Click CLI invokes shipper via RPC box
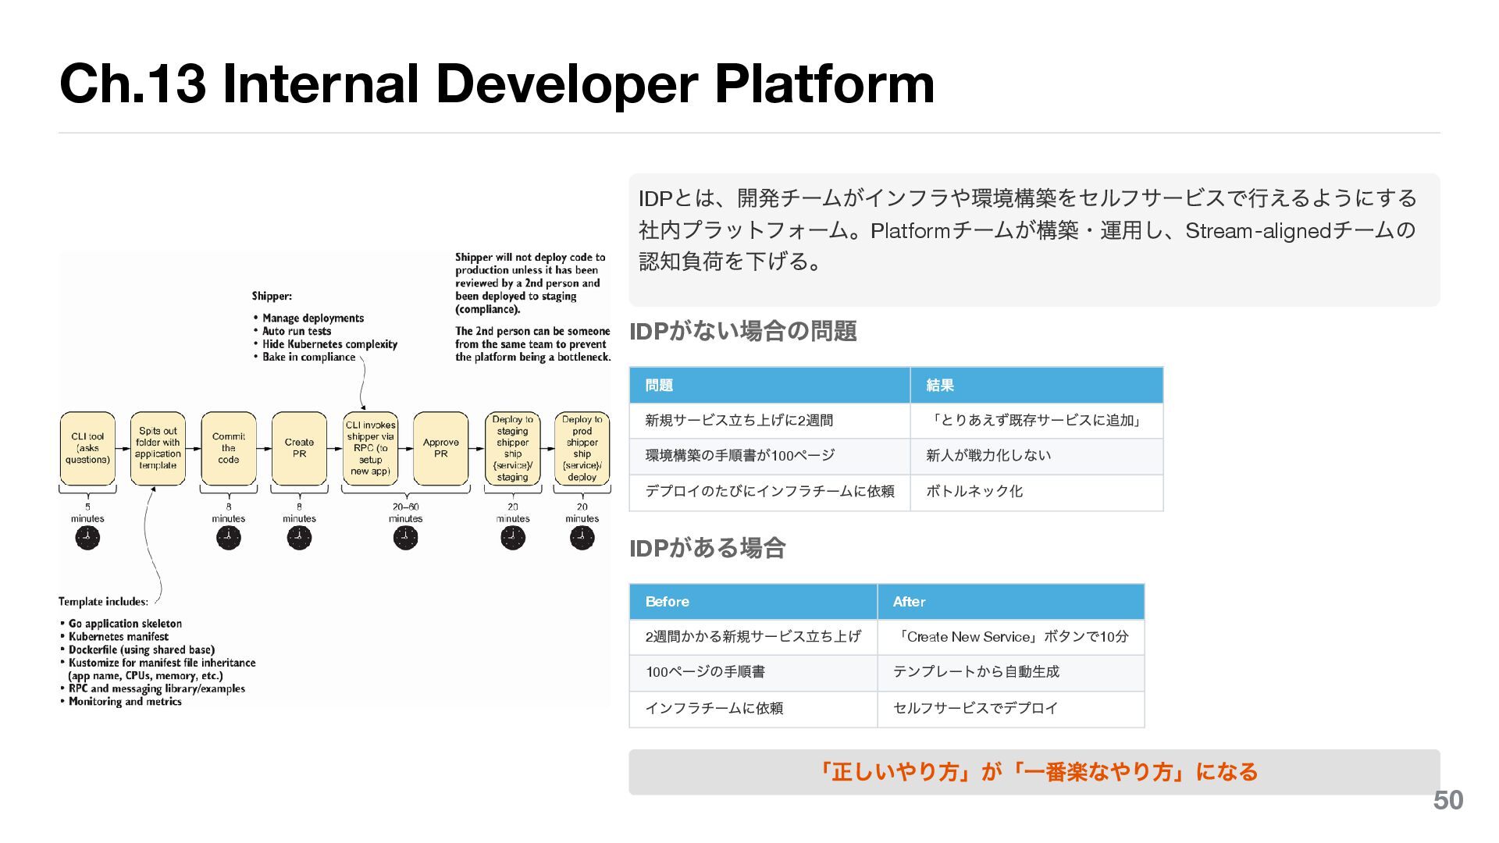Viewport: 1499px width, 843px height. coord(370,448)
